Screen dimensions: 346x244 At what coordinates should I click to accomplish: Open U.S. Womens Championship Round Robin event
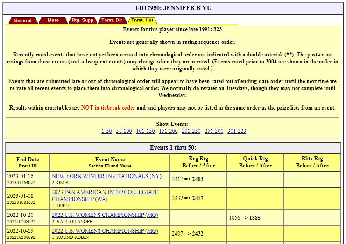coord(105,231)
